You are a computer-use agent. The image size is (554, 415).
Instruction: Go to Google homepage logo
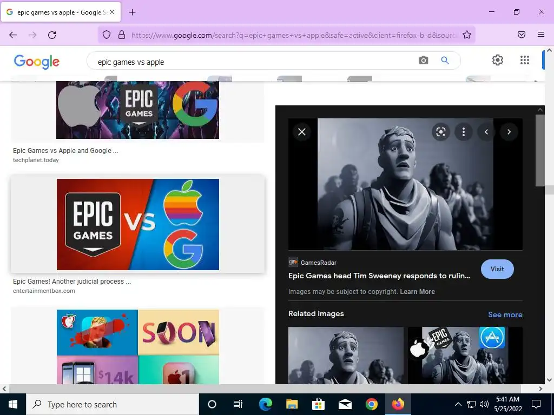[37, 62]
